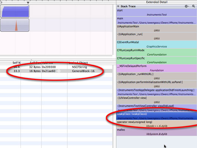
Task: Select the CFRunLoopRunInMode stack frame
Action: pyautogui.click(x=156, y=52)
